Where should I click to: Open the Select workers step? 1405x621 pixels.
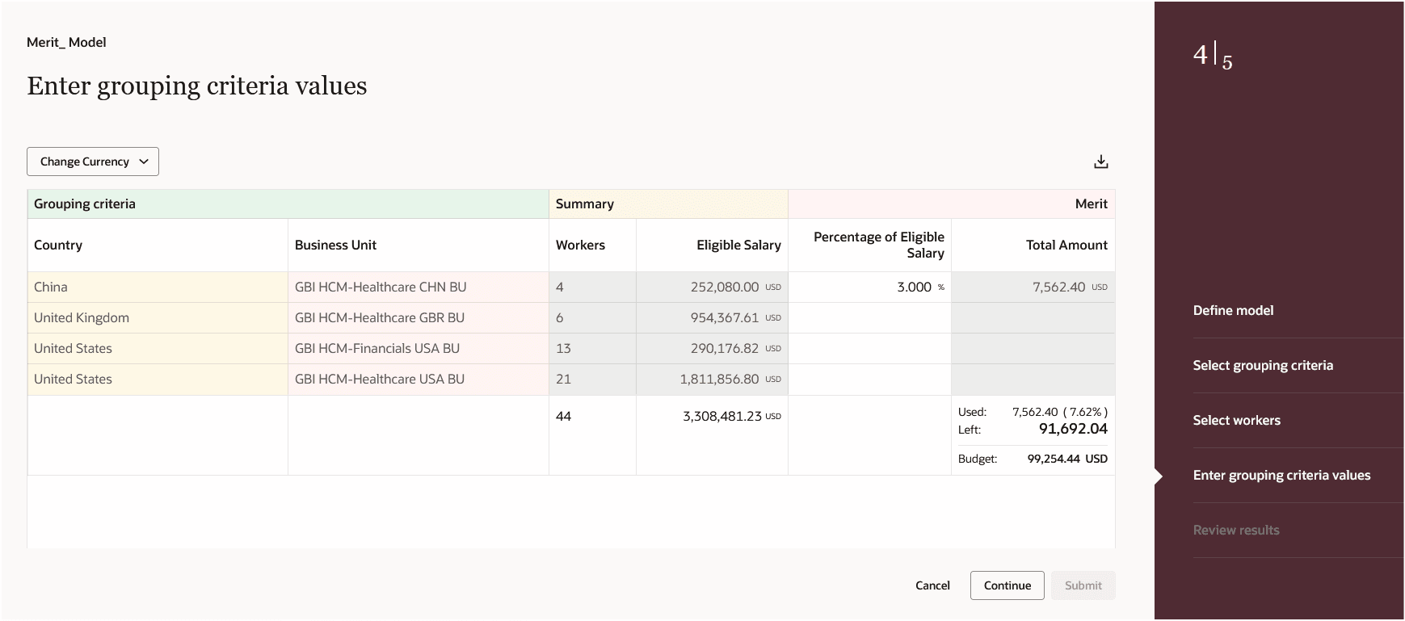[1236, 420]
